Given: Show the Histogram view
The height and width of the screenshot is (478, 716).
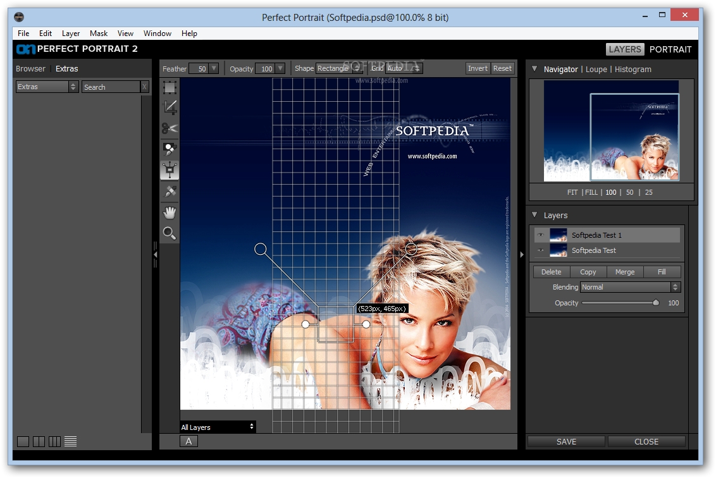Looking at the screenshot, I should 633,70.
